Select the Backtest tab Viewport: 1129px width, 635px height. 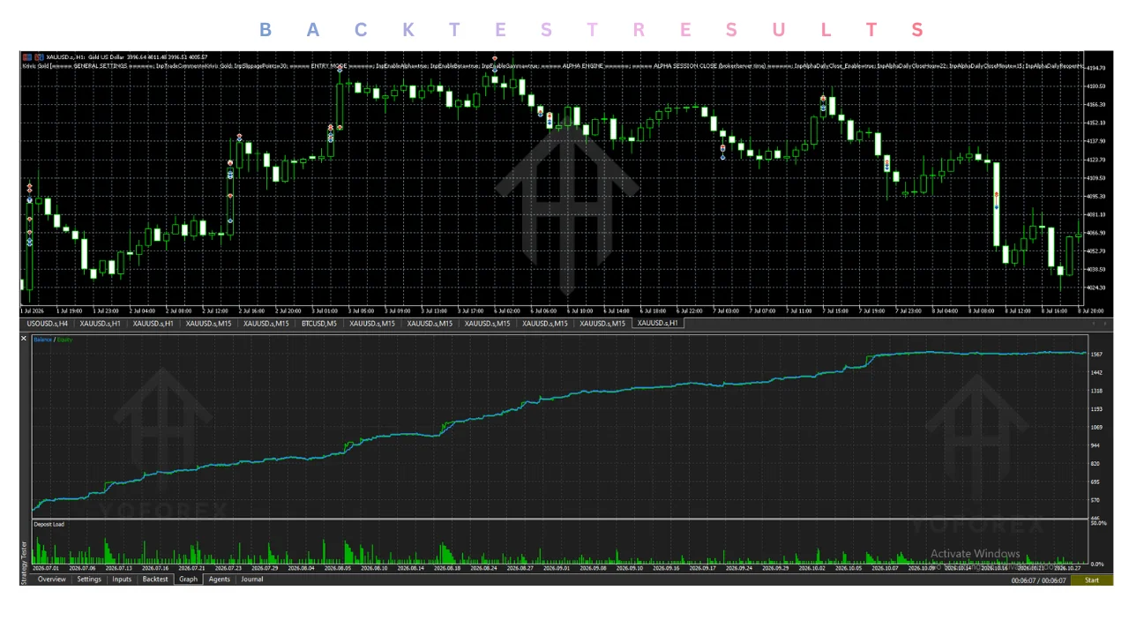pos(155,579)
